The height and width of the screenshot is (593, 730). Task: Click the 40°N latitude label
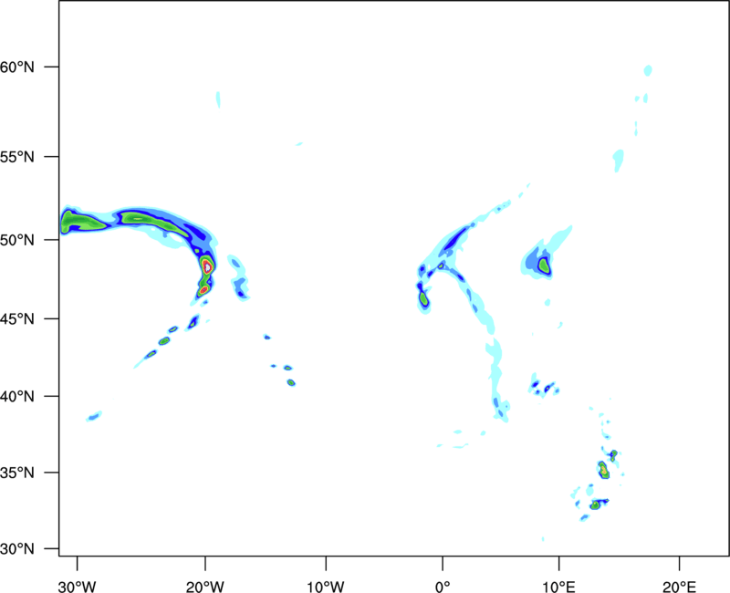click(17, 397)
